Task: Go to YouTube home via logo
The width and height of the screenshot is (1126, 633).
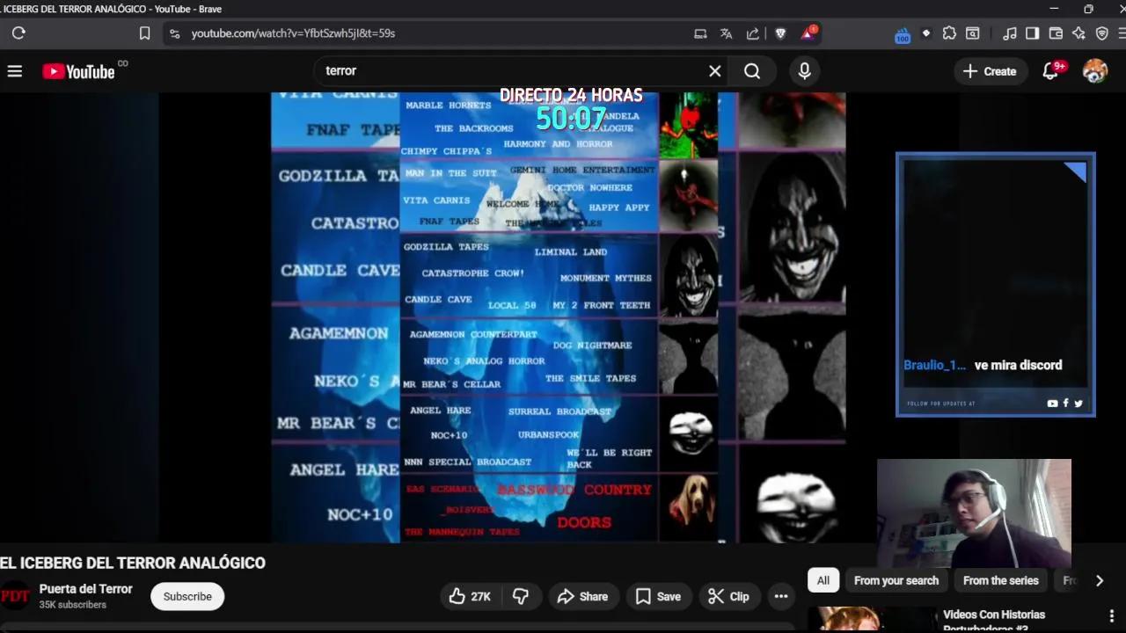Action: click(78, 71)
